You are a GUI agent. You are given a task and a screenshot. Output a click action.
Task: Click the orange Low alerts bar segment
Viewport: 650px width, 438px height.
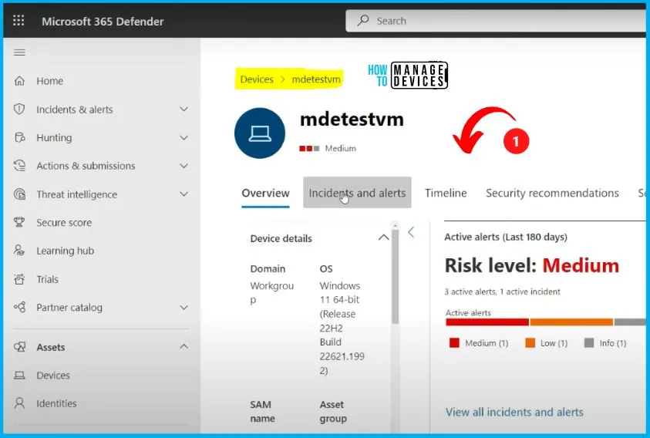point(571,322)
